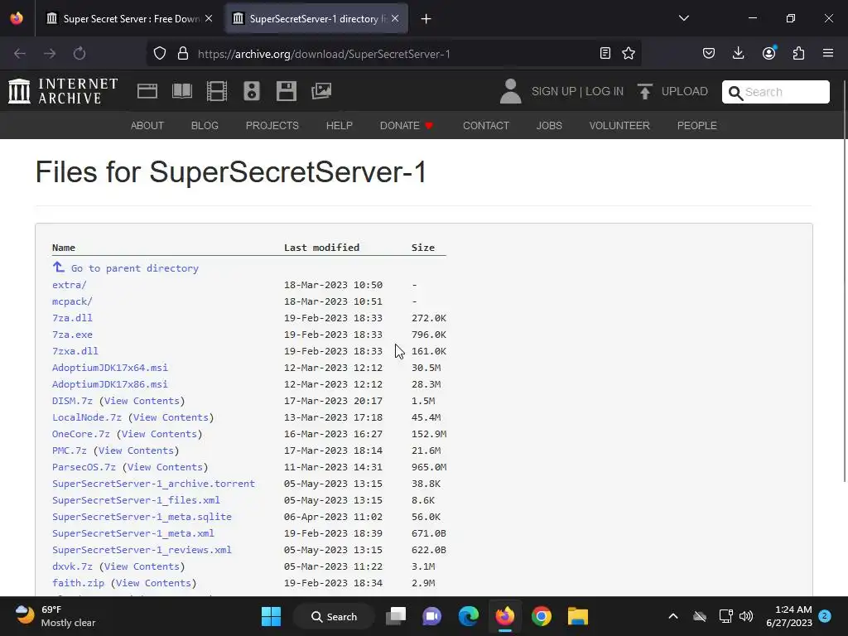Open the Firefox Pocket icon
The image size is (848, 636).
point(709,53)
